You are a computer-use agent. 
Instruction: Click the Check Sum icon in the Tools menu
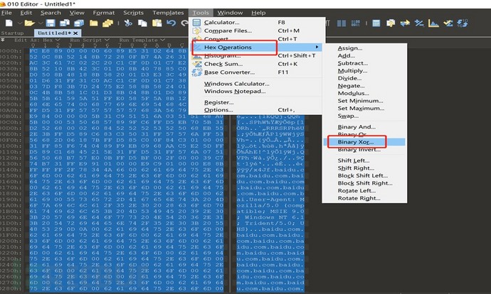[x=196, y=64]
